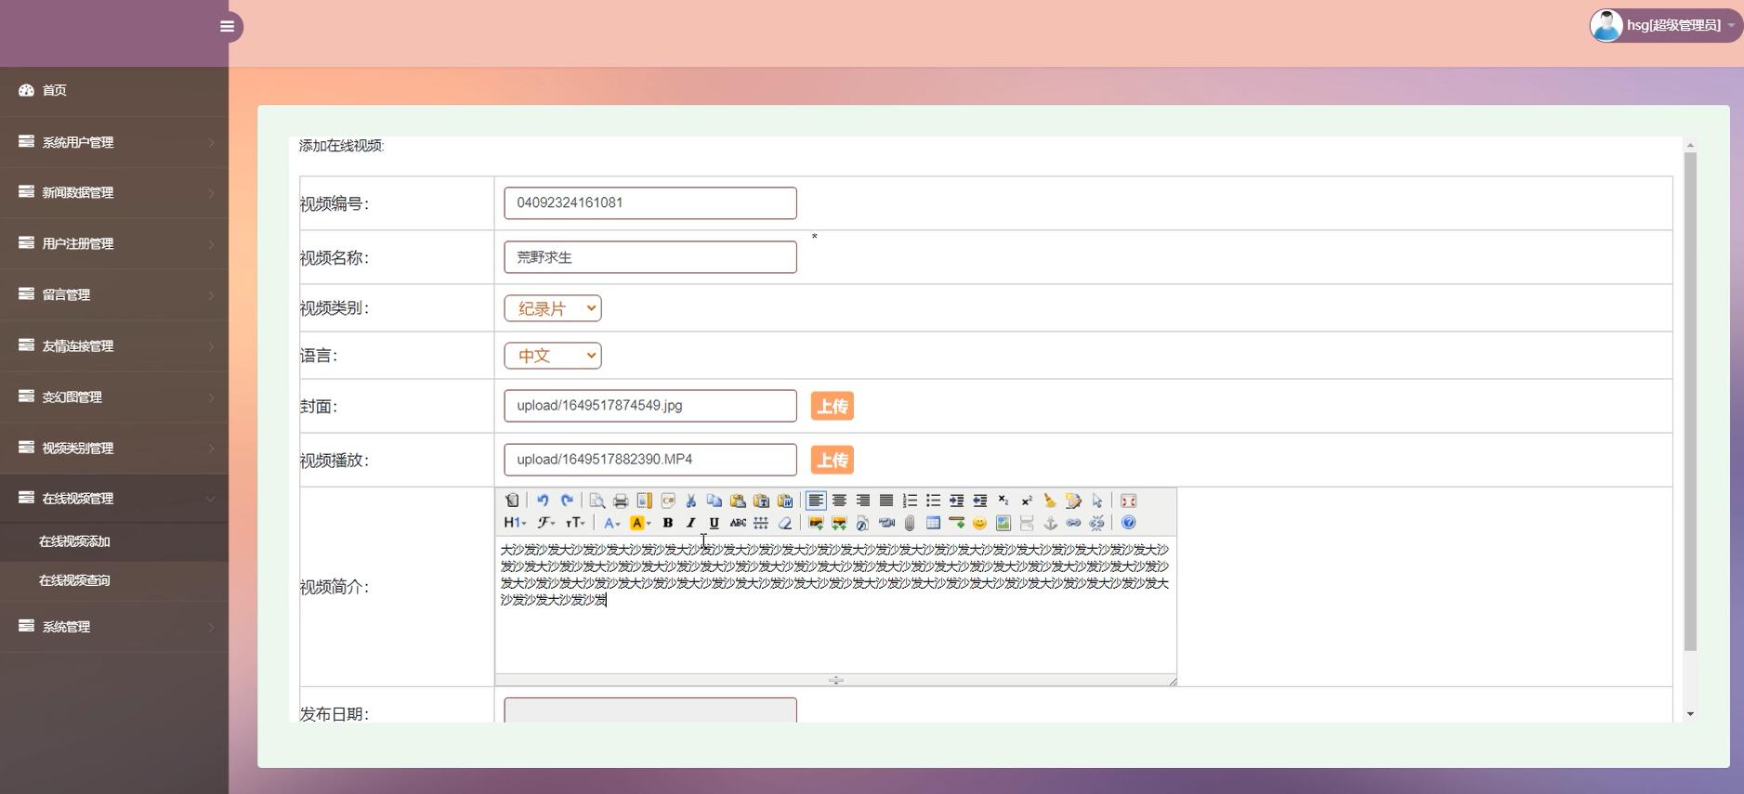Image resolution: width=1744 pixels, height=794 pixels.
Task: Click the insert table icon
Action: tap(933, 523)
